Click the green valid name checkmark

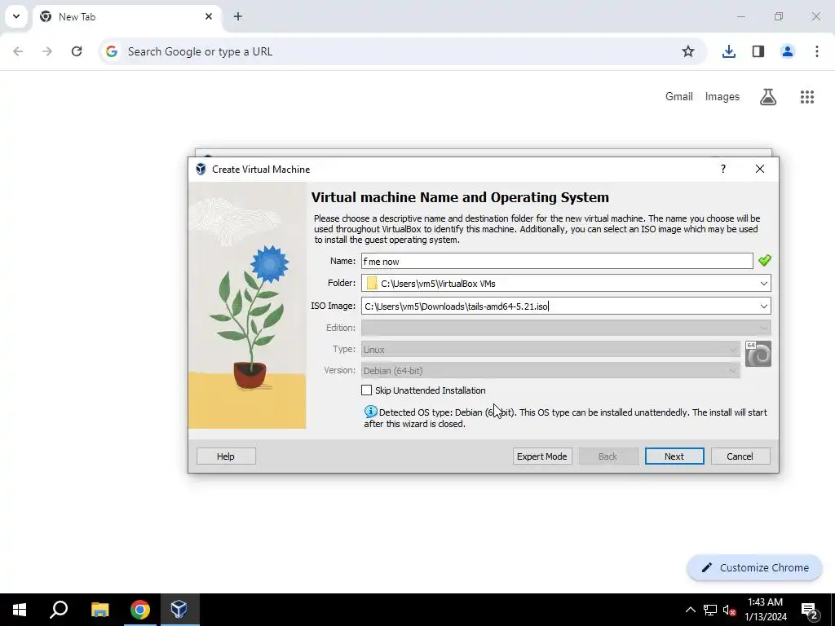pos(765,260)
